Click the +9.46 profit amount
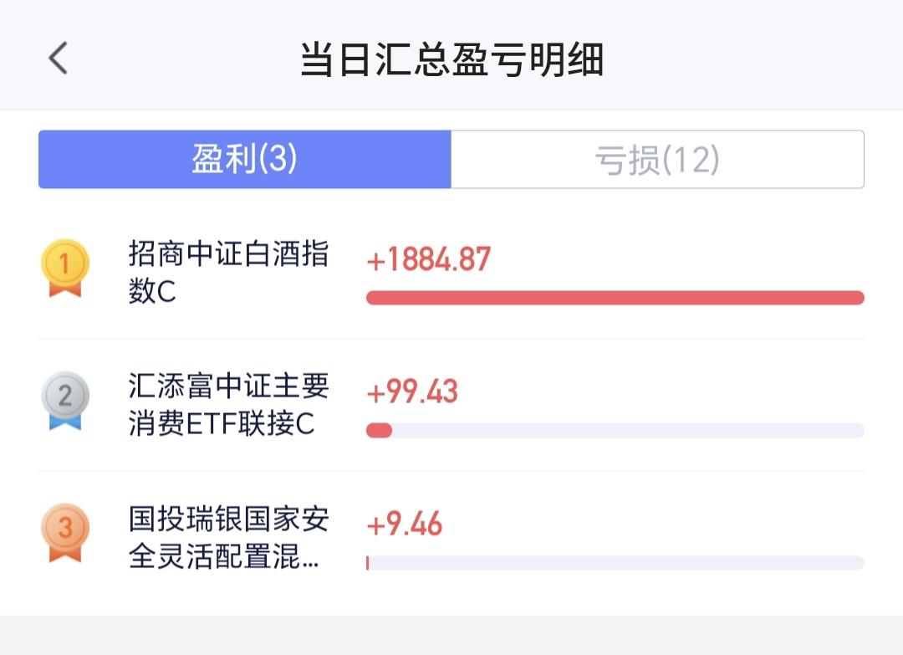The width and height of the screenshot is (903, 655). coord(404,525)
